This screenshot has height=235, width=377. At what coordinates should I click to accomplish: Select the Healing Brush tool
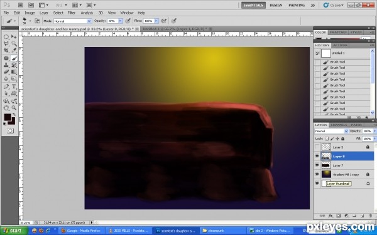tap(6, 58)
